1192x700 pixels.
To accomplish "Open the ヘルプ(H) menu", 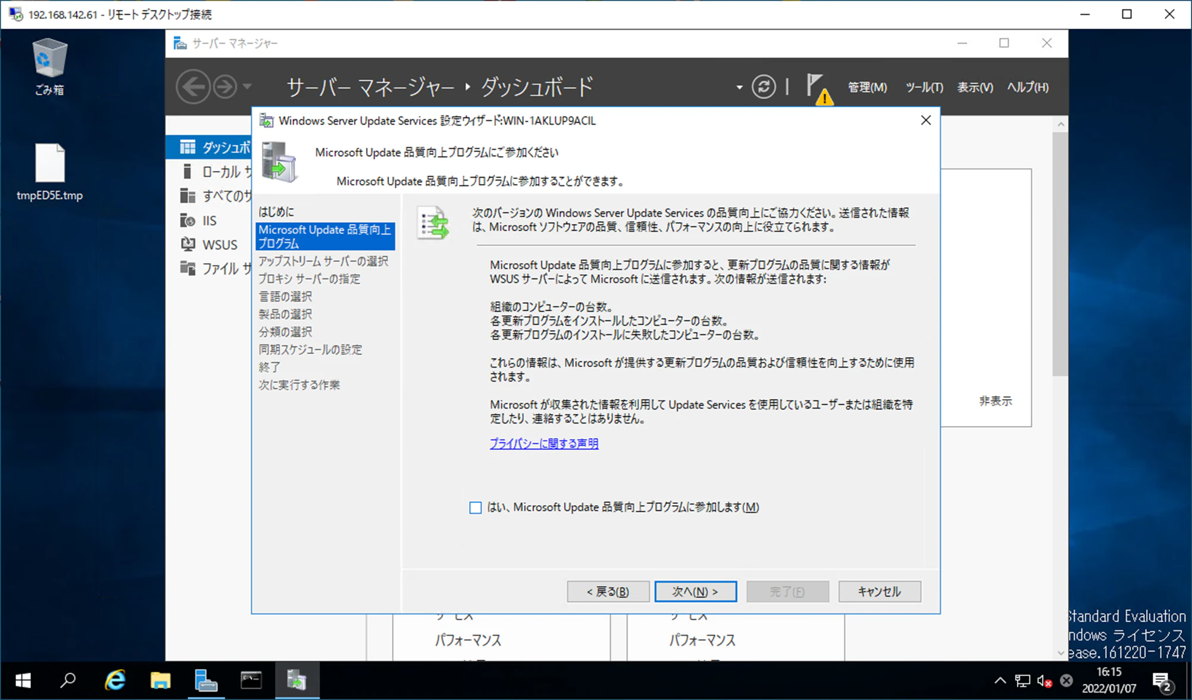I will click(x=1028, y=88).
